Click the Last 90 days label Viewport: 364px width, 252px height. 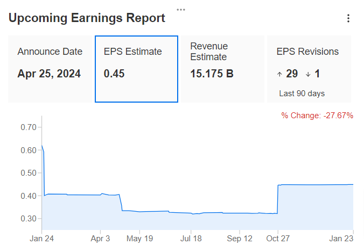pos(302,93)
